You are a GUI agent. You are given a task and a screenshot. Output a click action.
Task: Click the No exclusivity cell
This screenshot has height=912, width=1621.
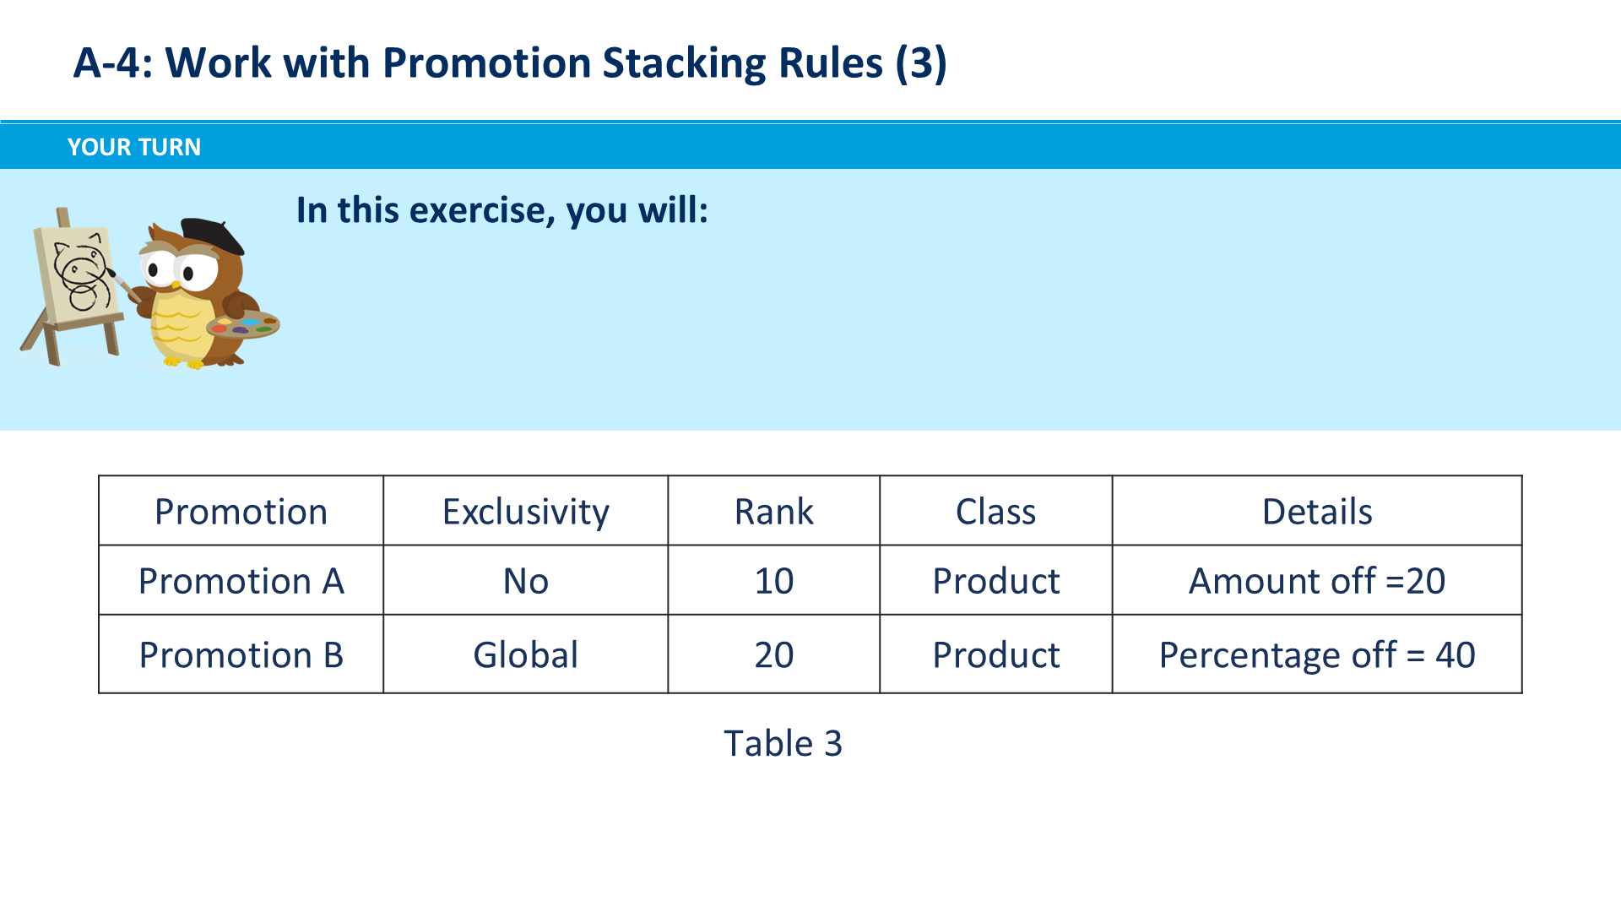point(526,580)
